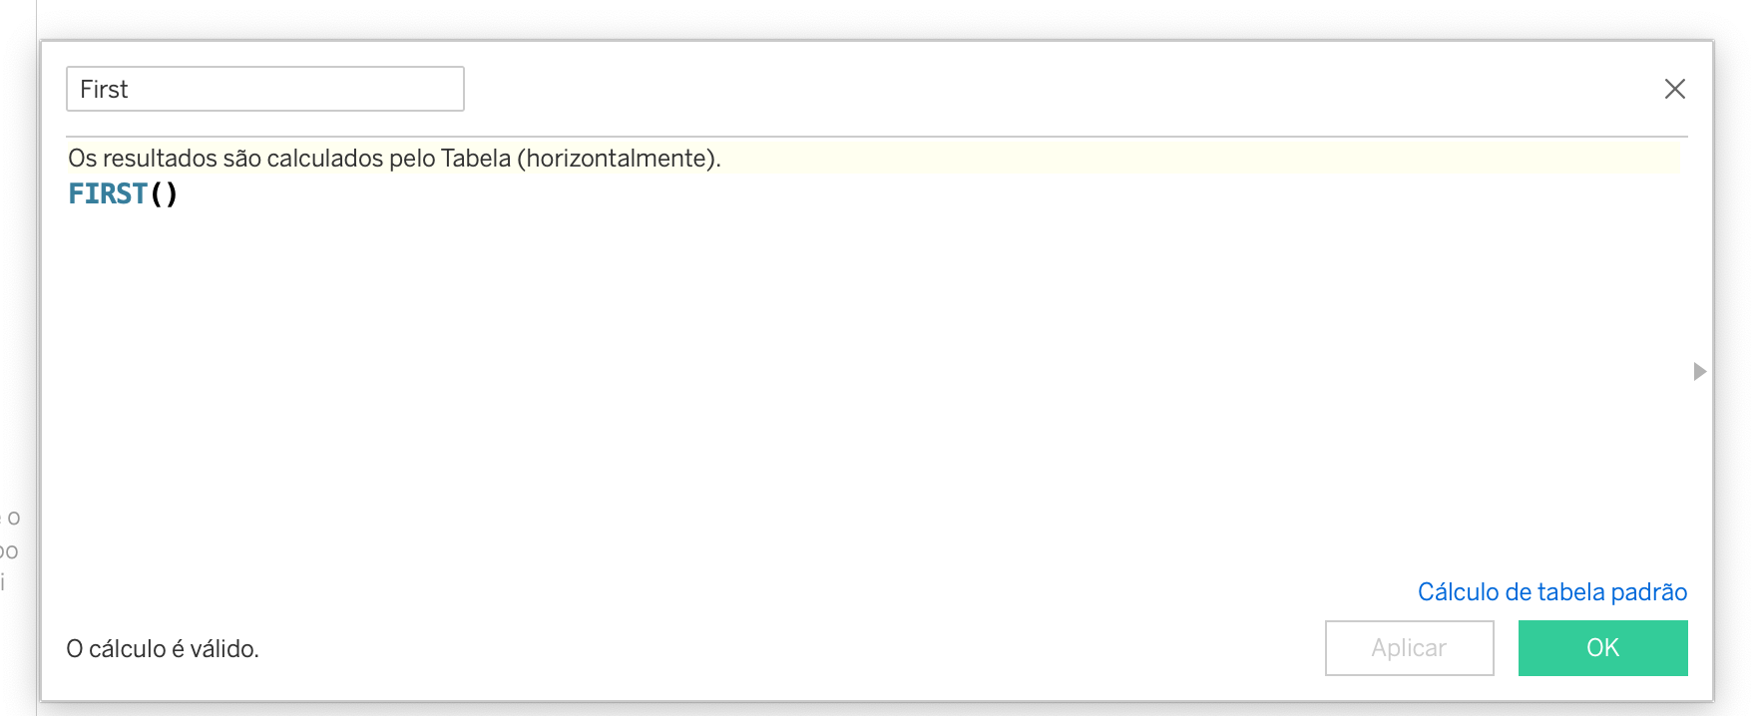
Task: Click after FIRST() to position cursor
Action: point(190,193)
